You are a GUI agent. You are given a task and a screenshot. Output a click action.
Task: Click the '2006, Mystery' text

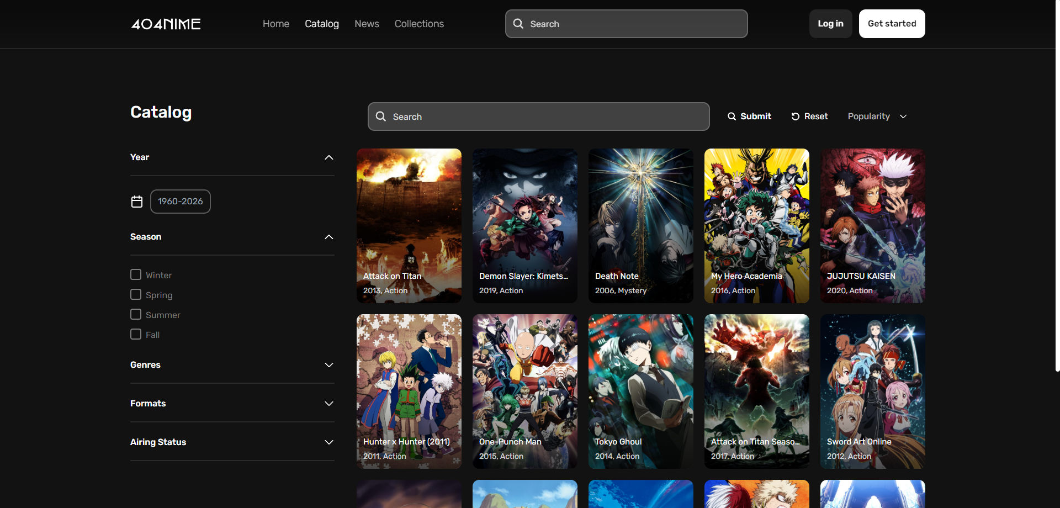coord(621,290)
